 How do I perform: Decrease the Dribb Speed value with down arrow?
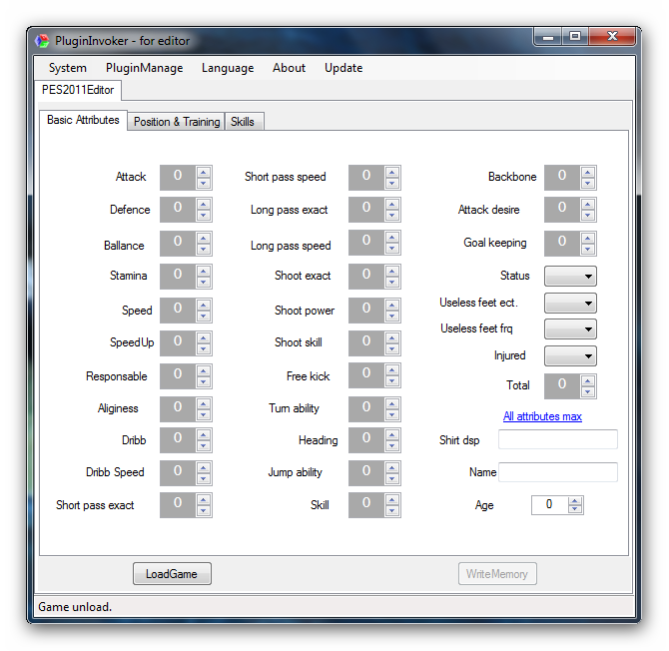click(204, 478)
